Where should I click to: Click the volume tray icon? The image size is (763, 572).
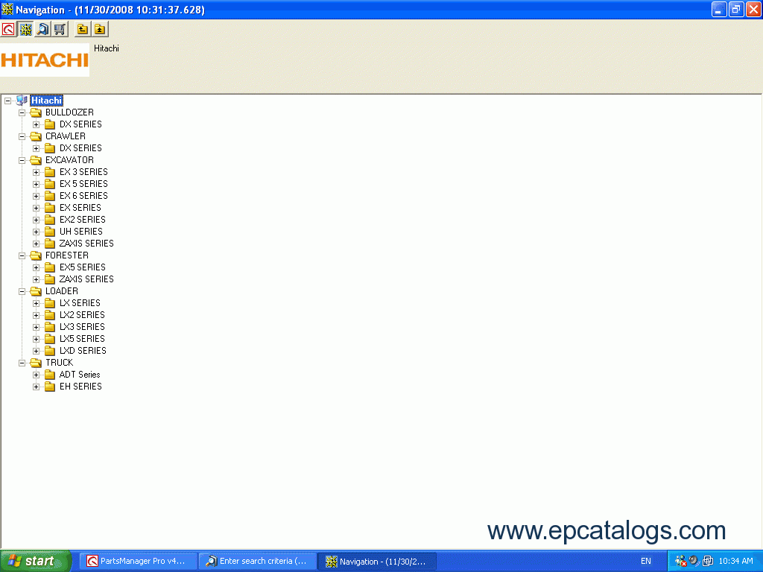pyautogui.click(x=694, y=561)
